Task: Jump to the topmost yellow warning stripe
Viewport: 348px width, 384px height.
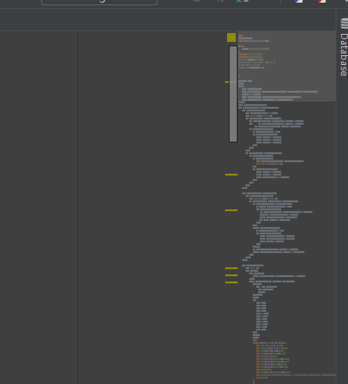Action: pyautogui.click(x=227, y=82)
